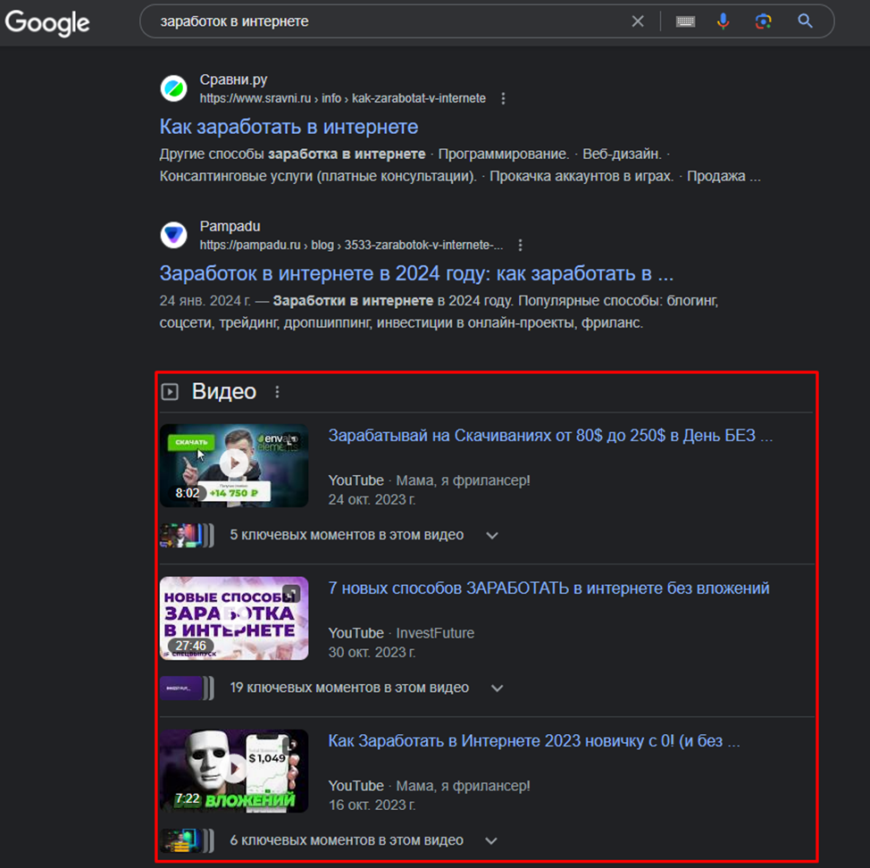Image resolution: width=870 pixels, height=868 pixels.
Task: Click the magnifier search button
Action: tap(805, 21)
